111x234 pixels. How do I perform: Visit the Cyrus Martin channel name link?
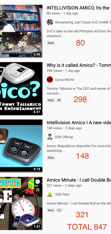[x=65, y=80]
